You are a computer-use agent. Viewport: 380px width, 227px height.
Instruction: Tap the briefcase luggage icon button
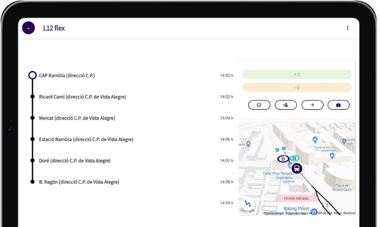coord(339,105)
